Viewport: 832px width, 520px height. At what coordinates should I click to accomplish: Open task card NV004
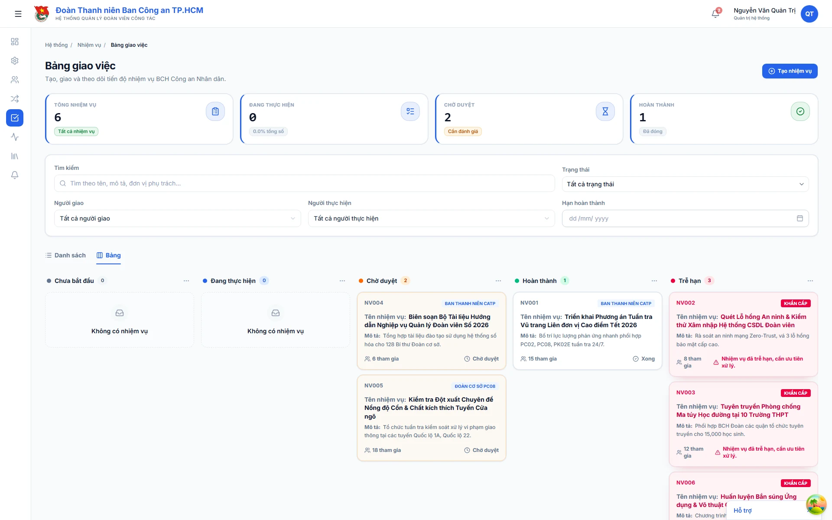[431, 331]
